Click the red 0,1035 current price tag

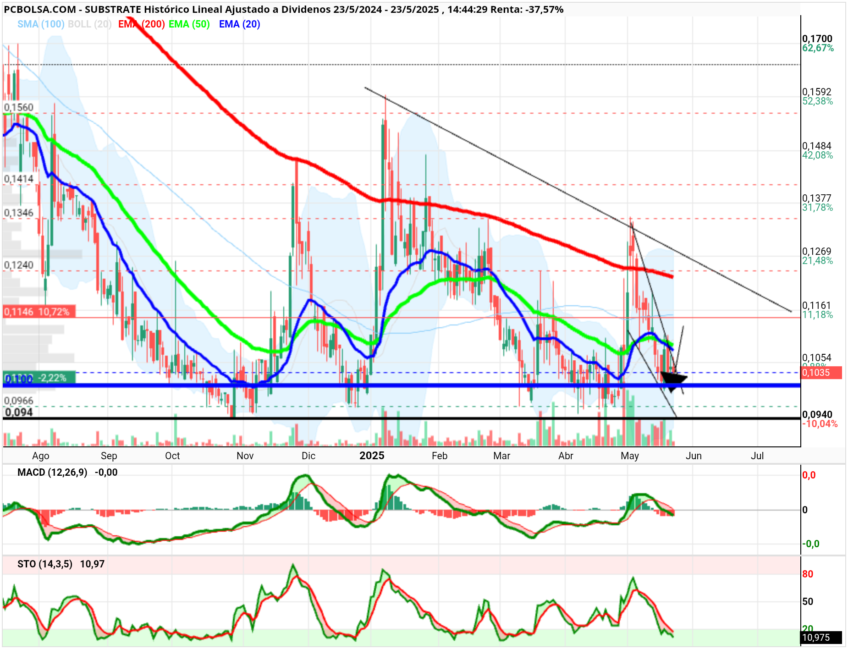click(x=821, y=373)
